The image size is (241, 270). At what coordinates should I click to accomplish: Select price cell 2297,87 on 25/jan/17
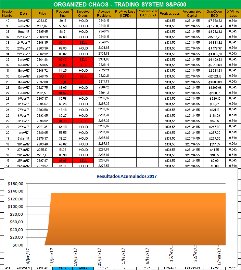(x=42, y=160)
